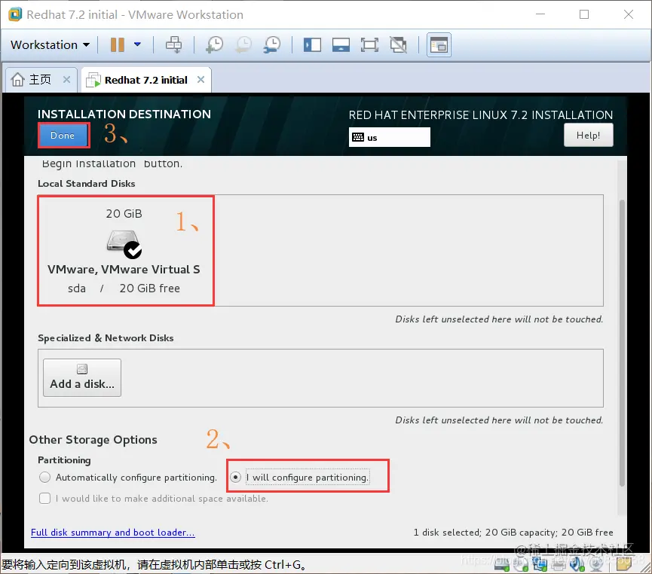The width and height of the screenshot is (652, 574).
Task: Click the CD/DVD drive status icon
Action: [521, 563]
